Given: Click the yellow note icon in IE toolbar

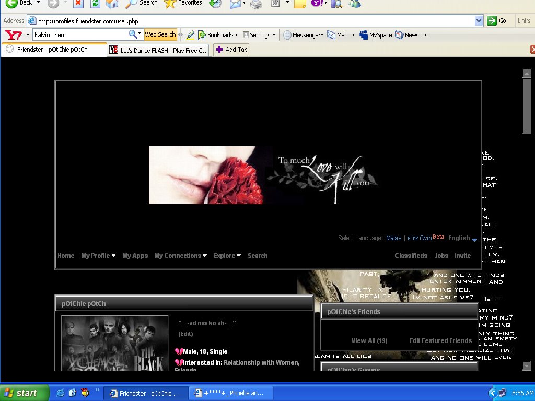Looking at the screenshot, I should 300,3.
